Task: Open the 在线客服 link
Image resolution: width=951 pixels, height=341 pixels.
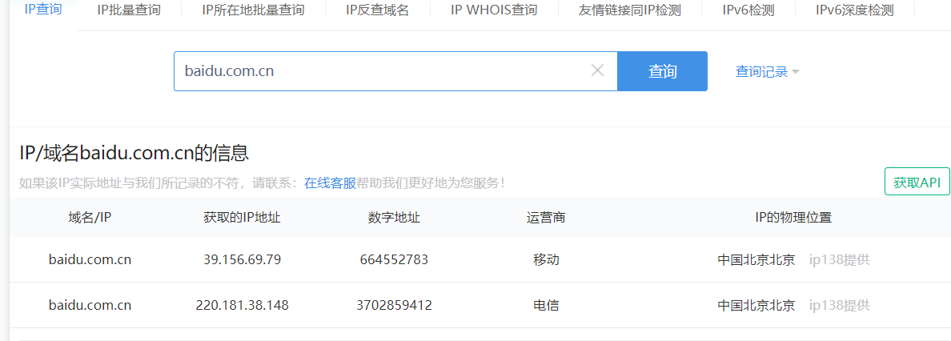Action: click(x=330, y=183)
